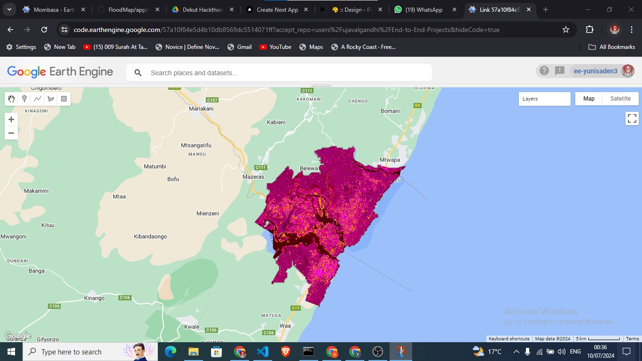Select the line drawing tool
The image size is (642, 361).
[37, 99]
